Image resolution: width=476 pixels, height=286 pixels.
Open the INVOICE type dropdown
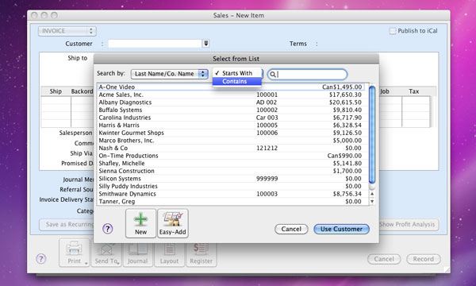pos(67,31)
